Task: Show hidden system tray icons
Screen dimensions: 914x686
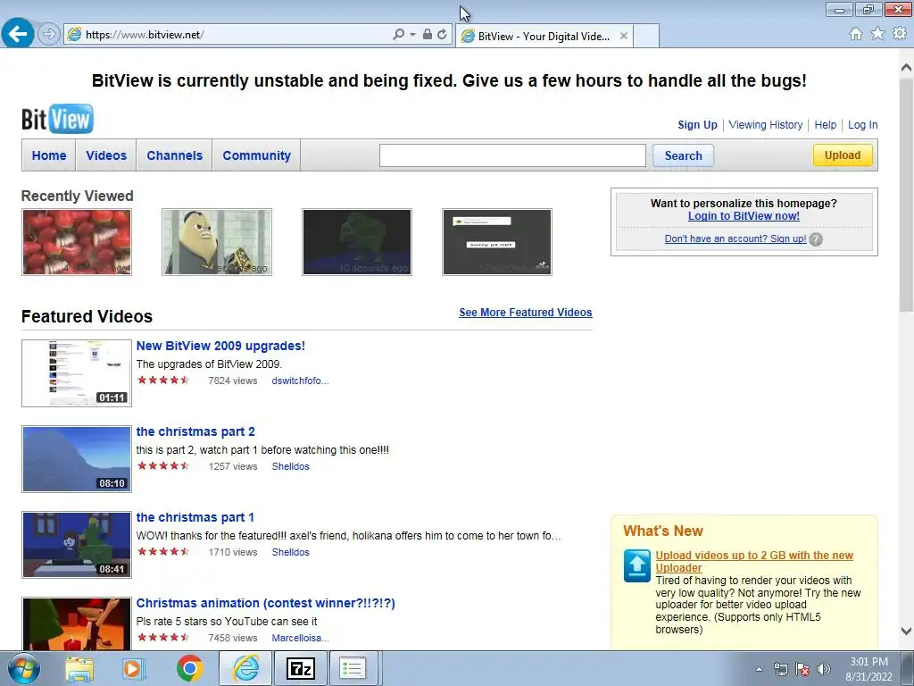Action: (759, 670)
